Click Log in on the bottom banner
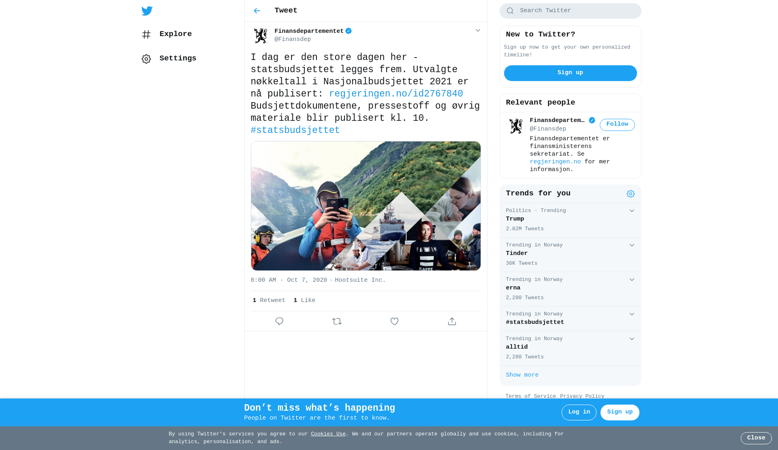This screenshot has width=778, height=450. point(579,412)
